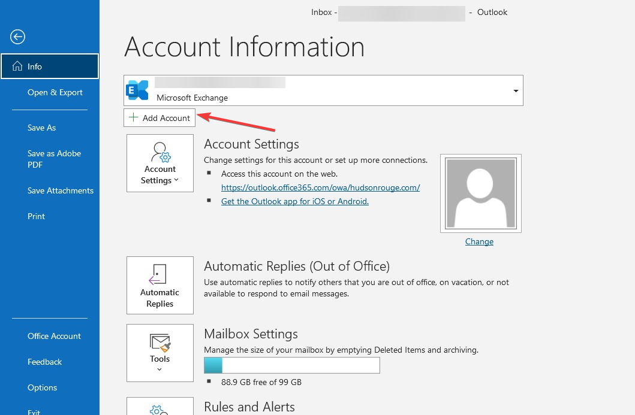This screenshot has height=415, width=635.
Task: Select the Print menu item
Action: 36,216
